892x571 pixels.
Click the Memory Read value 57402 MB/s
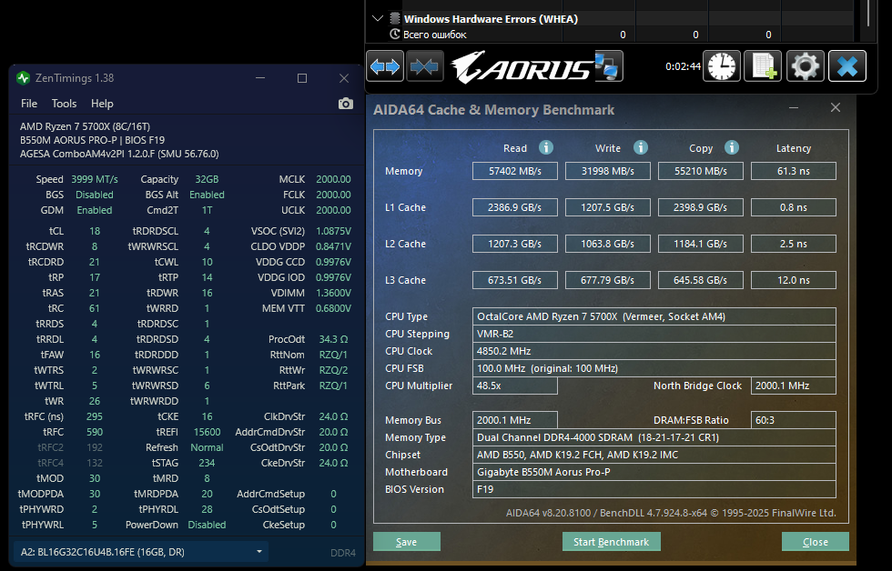click(x=515, y=171)
